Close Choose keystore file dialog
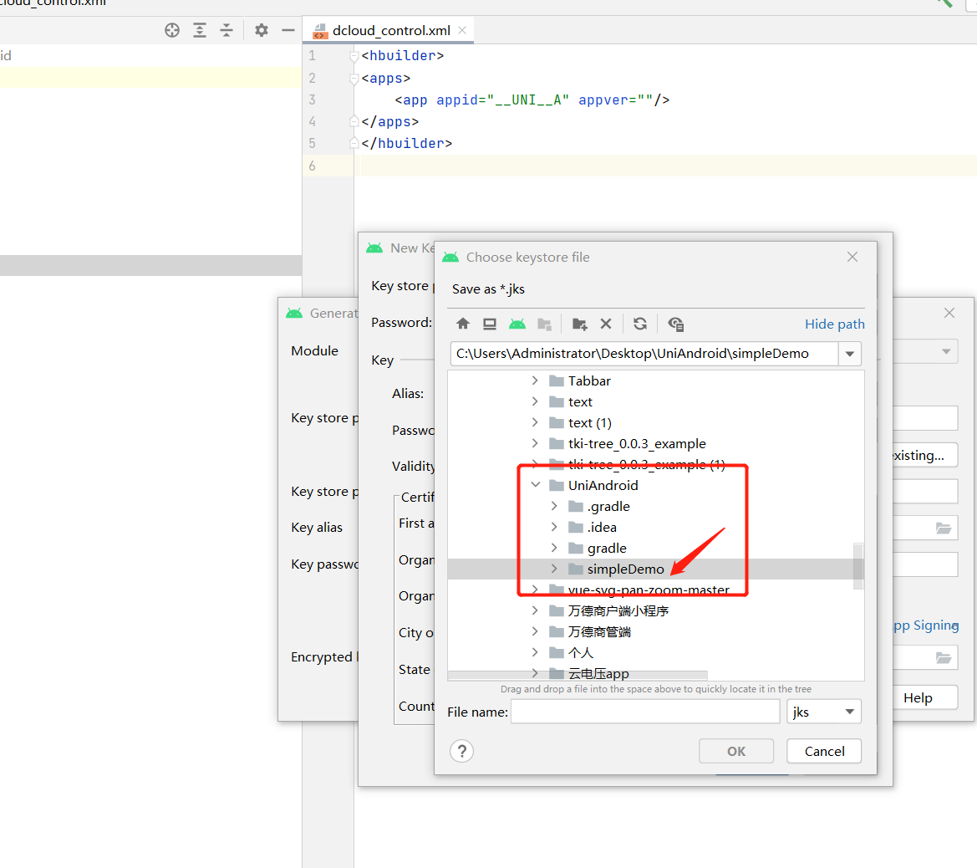The height and width of the screenshot is (868, 977). [852, 257]
